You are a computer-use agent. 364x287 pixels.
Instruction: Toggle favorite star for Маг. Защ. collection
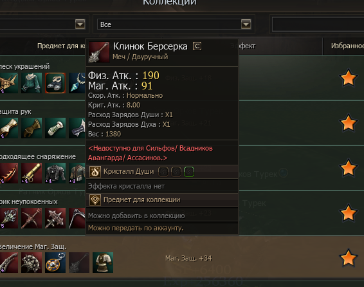[x=348, y=258]
